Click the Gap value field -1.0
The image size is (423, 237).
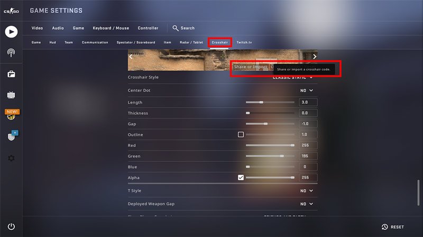point(308,124)
